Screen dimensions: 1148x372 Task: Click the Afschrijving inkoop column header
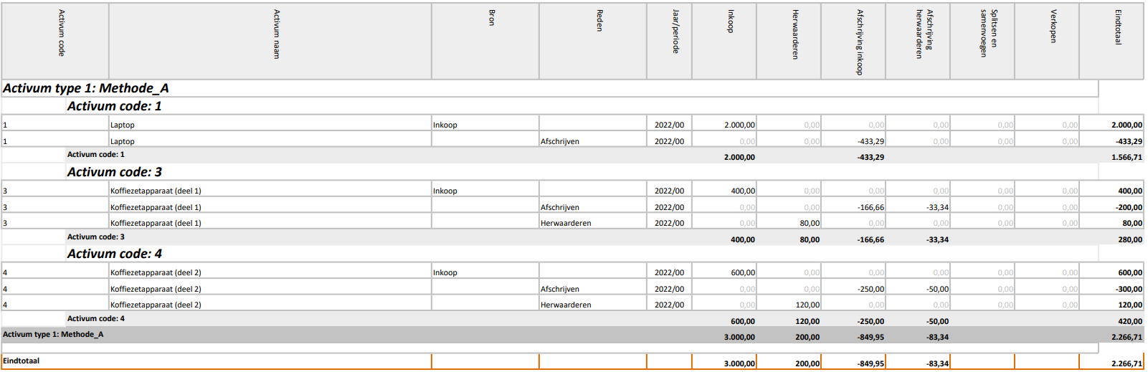(860, 42)
